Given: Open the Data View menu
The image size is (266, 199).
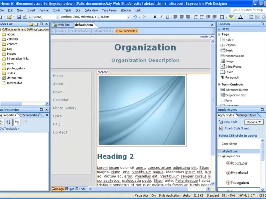Looking at the screenshot, I should tap(91, 10).
